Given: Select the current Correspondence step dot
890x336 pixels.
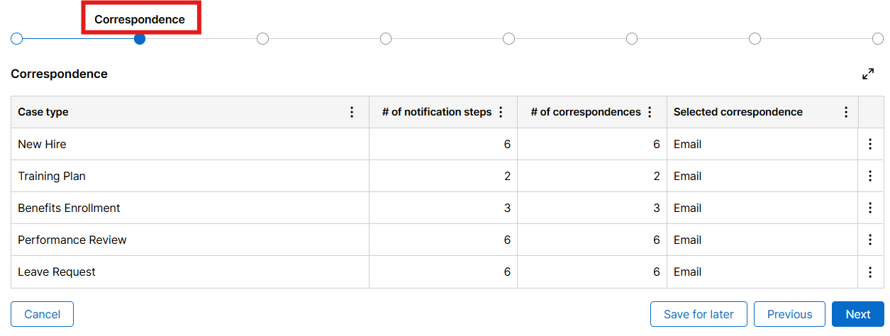Looking at the screenshot, I should click(140, 38).
